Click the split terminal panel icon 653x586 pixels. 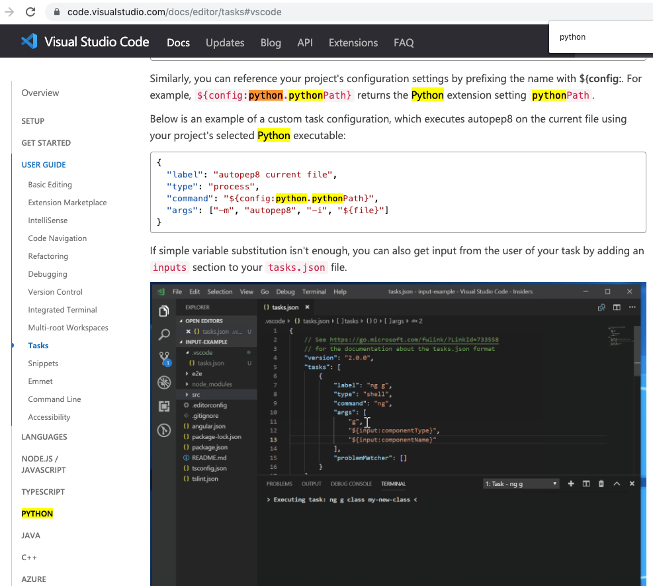point(586,484)
